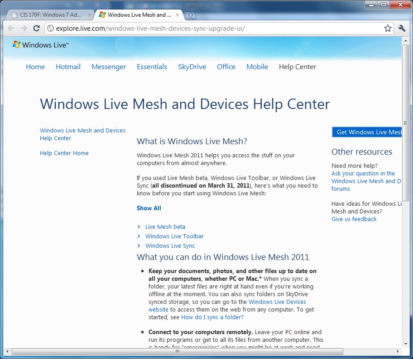Image resolution: width=413 pixels, height=359 pixels.
Task: Go to Home in navigation
Action: tap(35, 67)
